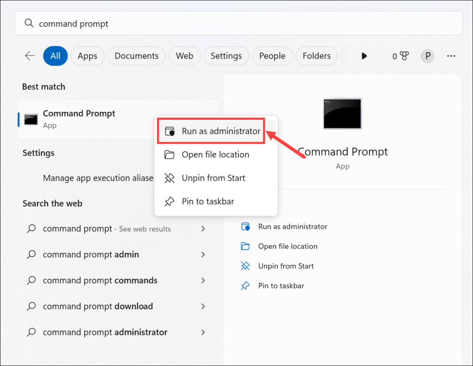Open the three-dots more options menu

click(451, 56)
